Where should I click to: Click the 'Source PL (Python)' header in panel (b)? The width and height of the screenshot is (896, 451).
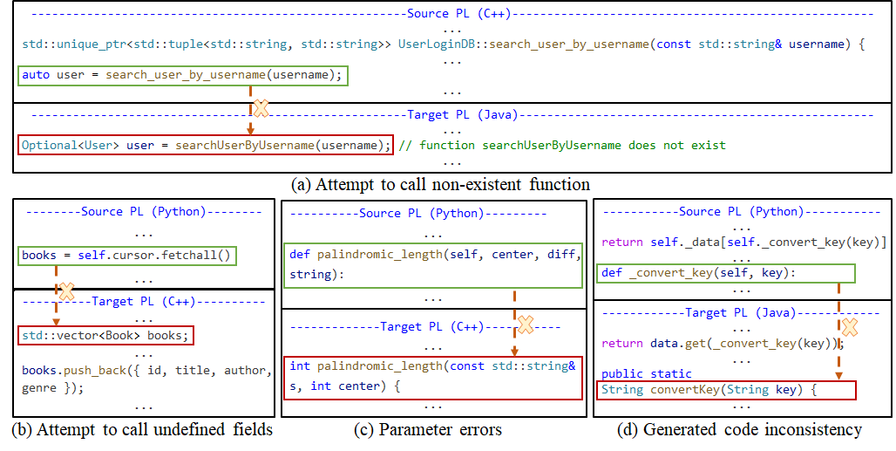[x=142, y=211]
